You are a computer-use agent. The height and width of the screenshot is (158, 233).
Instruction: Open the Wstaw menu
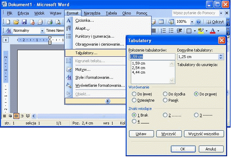pos(56,13)
